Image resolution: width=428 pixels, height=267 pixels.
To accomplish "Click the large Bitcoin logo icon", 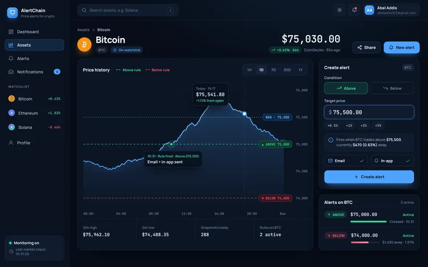I will click(x=84, y=44).
